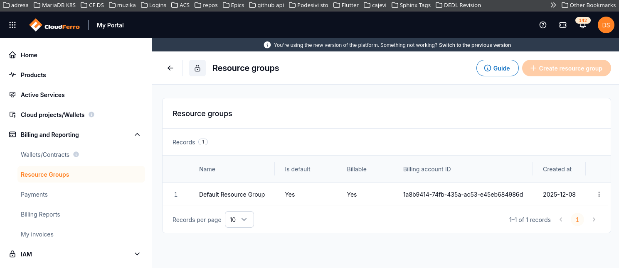This screenshot has width=619, height=268.
Task: Open the Sphinx Tags bookmark folder
Action: click(x=411, y=5)
